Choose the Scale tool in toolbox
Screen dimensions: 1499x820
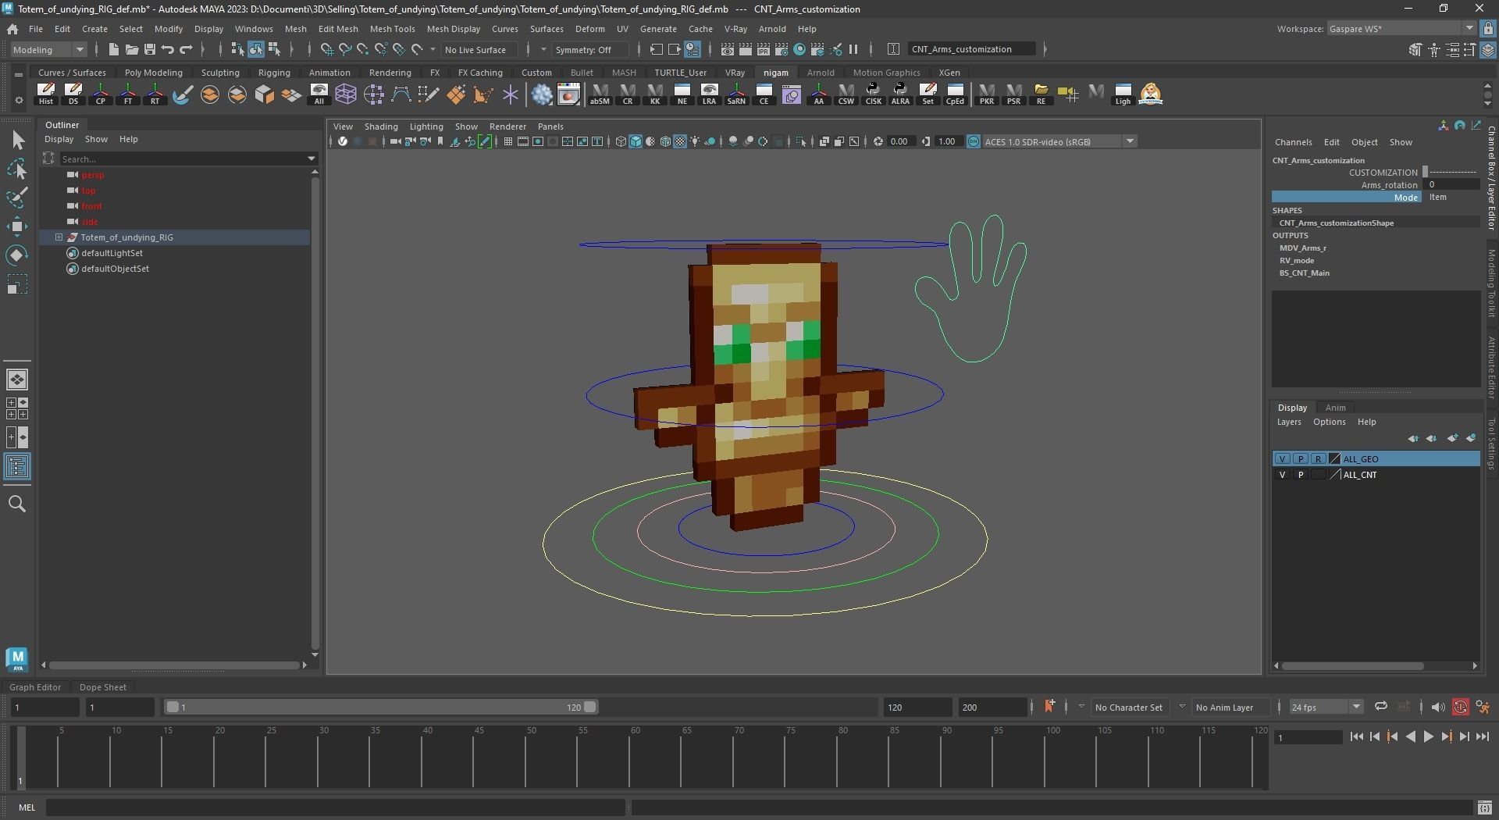click(17, 284)
